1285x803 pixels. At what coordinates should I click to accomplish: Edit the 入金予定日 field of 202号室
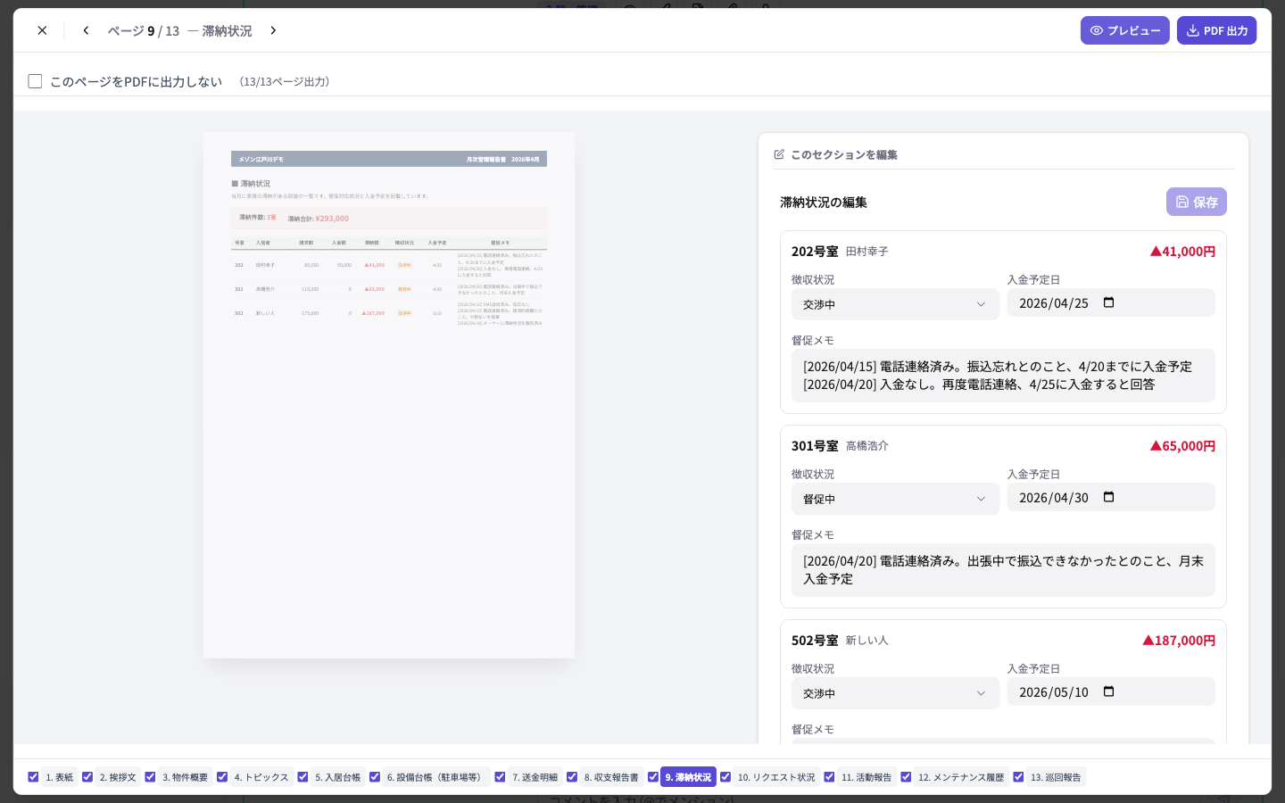pyautogui.click(x=1111, y=302)
